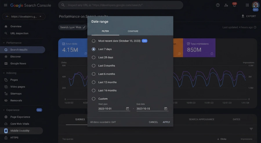
Task: Select Custom date range radio option
Action: tap(94, 99)
